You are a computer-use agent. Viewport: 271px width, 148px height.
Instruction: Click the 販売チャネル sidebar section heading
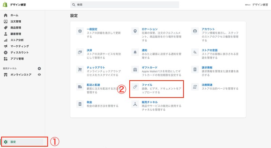coord(10,68)
